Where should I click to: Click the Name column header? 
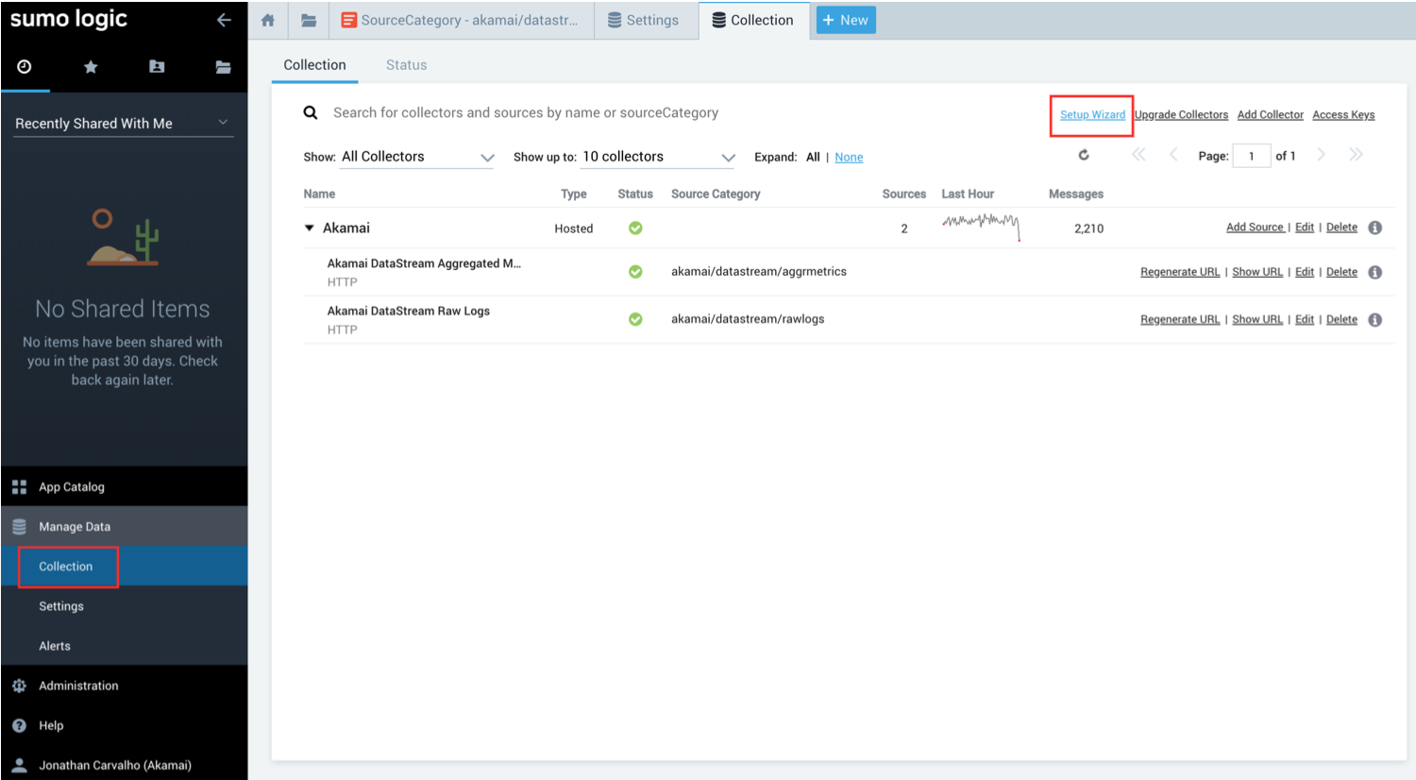[x=319, y=194]
